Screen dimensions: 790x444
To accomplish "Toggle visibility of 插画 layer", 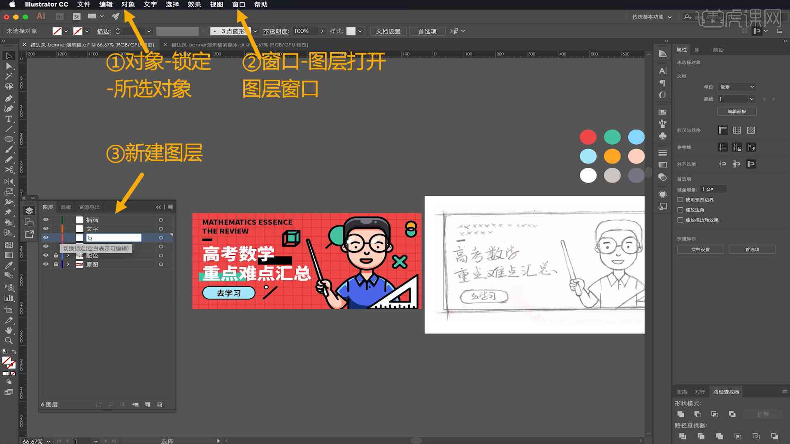I will (x=45, y=220).
